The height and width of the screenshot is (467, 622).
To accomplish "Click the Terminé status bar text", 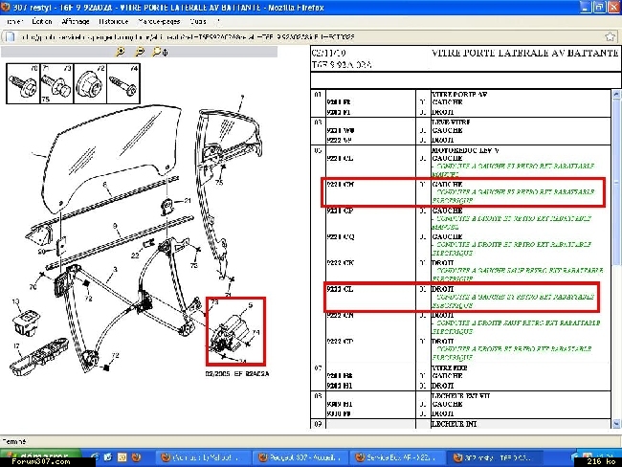I will pos(14,441).
